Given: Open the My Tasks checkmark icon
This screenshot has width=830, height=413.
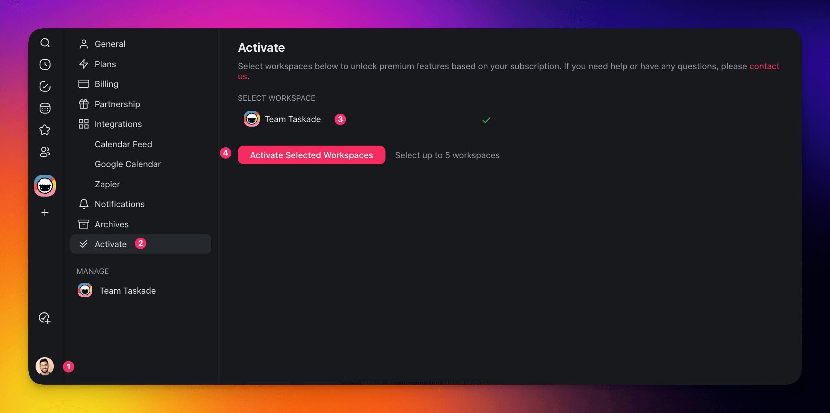Looking at the screenshot, I should (x=45, y=86).
